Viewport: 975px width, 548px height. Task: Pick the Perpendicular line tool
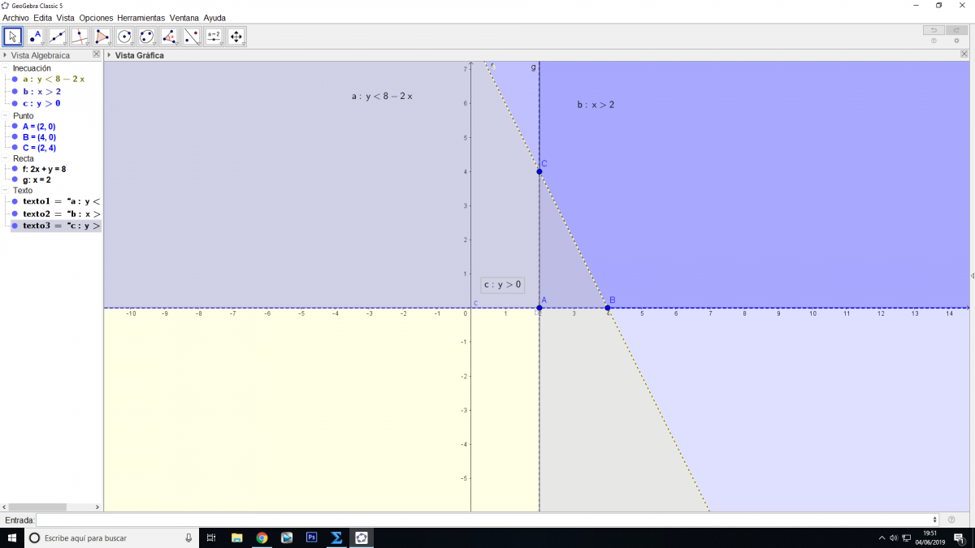(80, 37)
